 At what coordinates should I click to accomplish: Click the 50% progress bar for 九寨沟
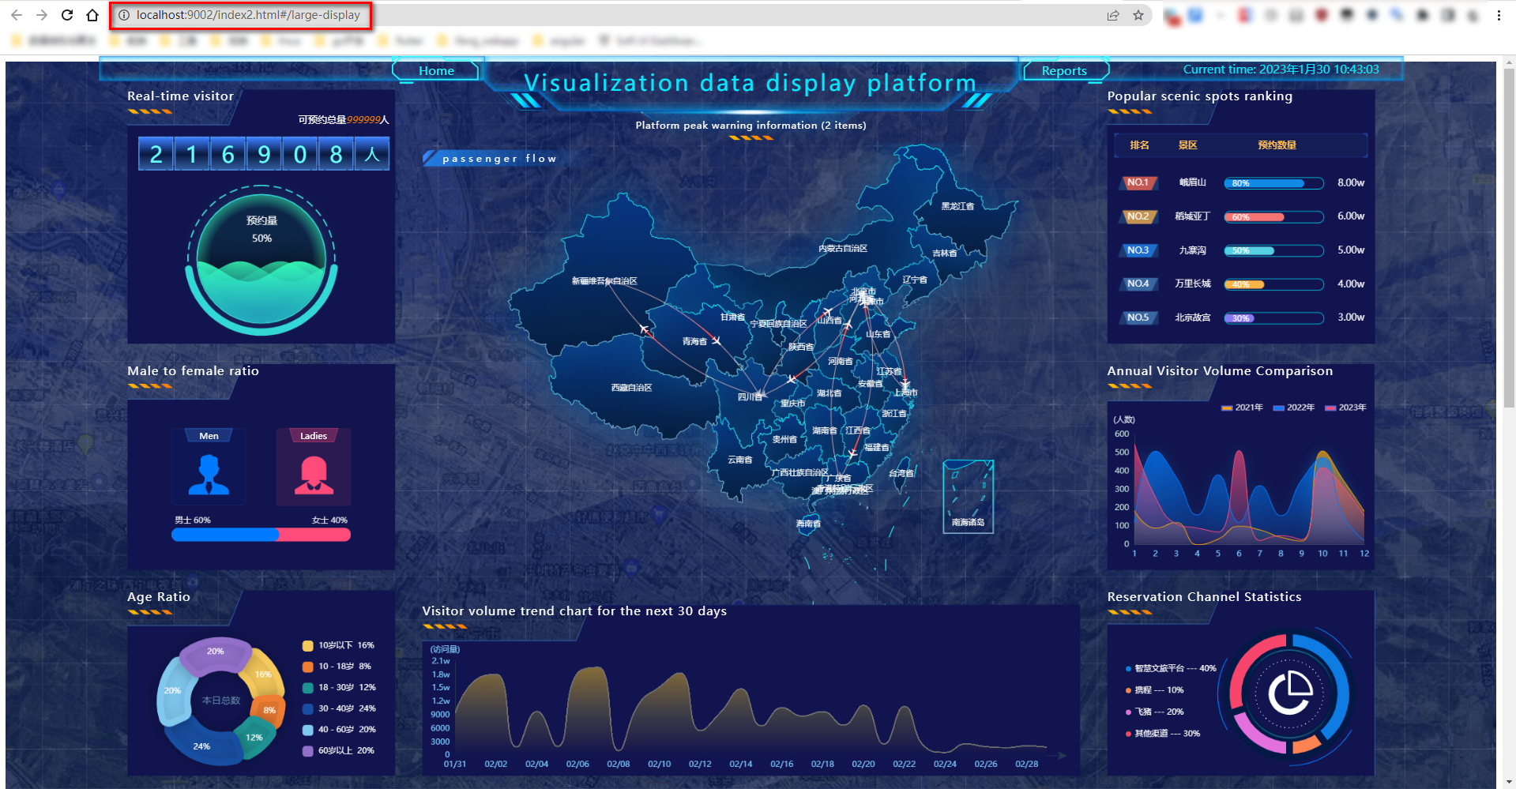coord(1273,251)
